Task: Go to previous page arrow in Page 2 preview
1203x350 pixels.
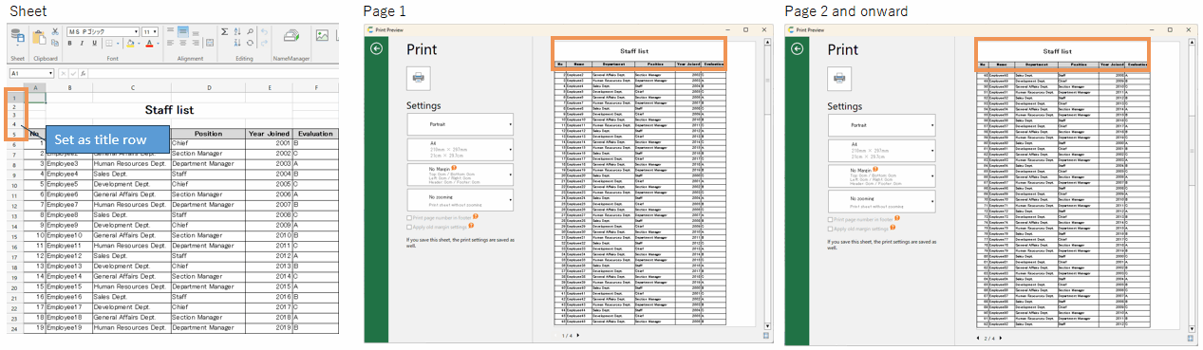Action: pyautogui.click(x=977, y=338)
